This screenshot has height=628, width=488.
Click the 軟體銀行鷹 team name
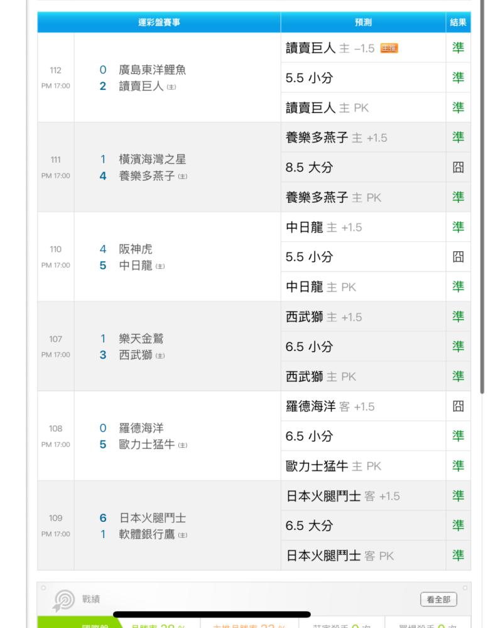coord(153,534)
